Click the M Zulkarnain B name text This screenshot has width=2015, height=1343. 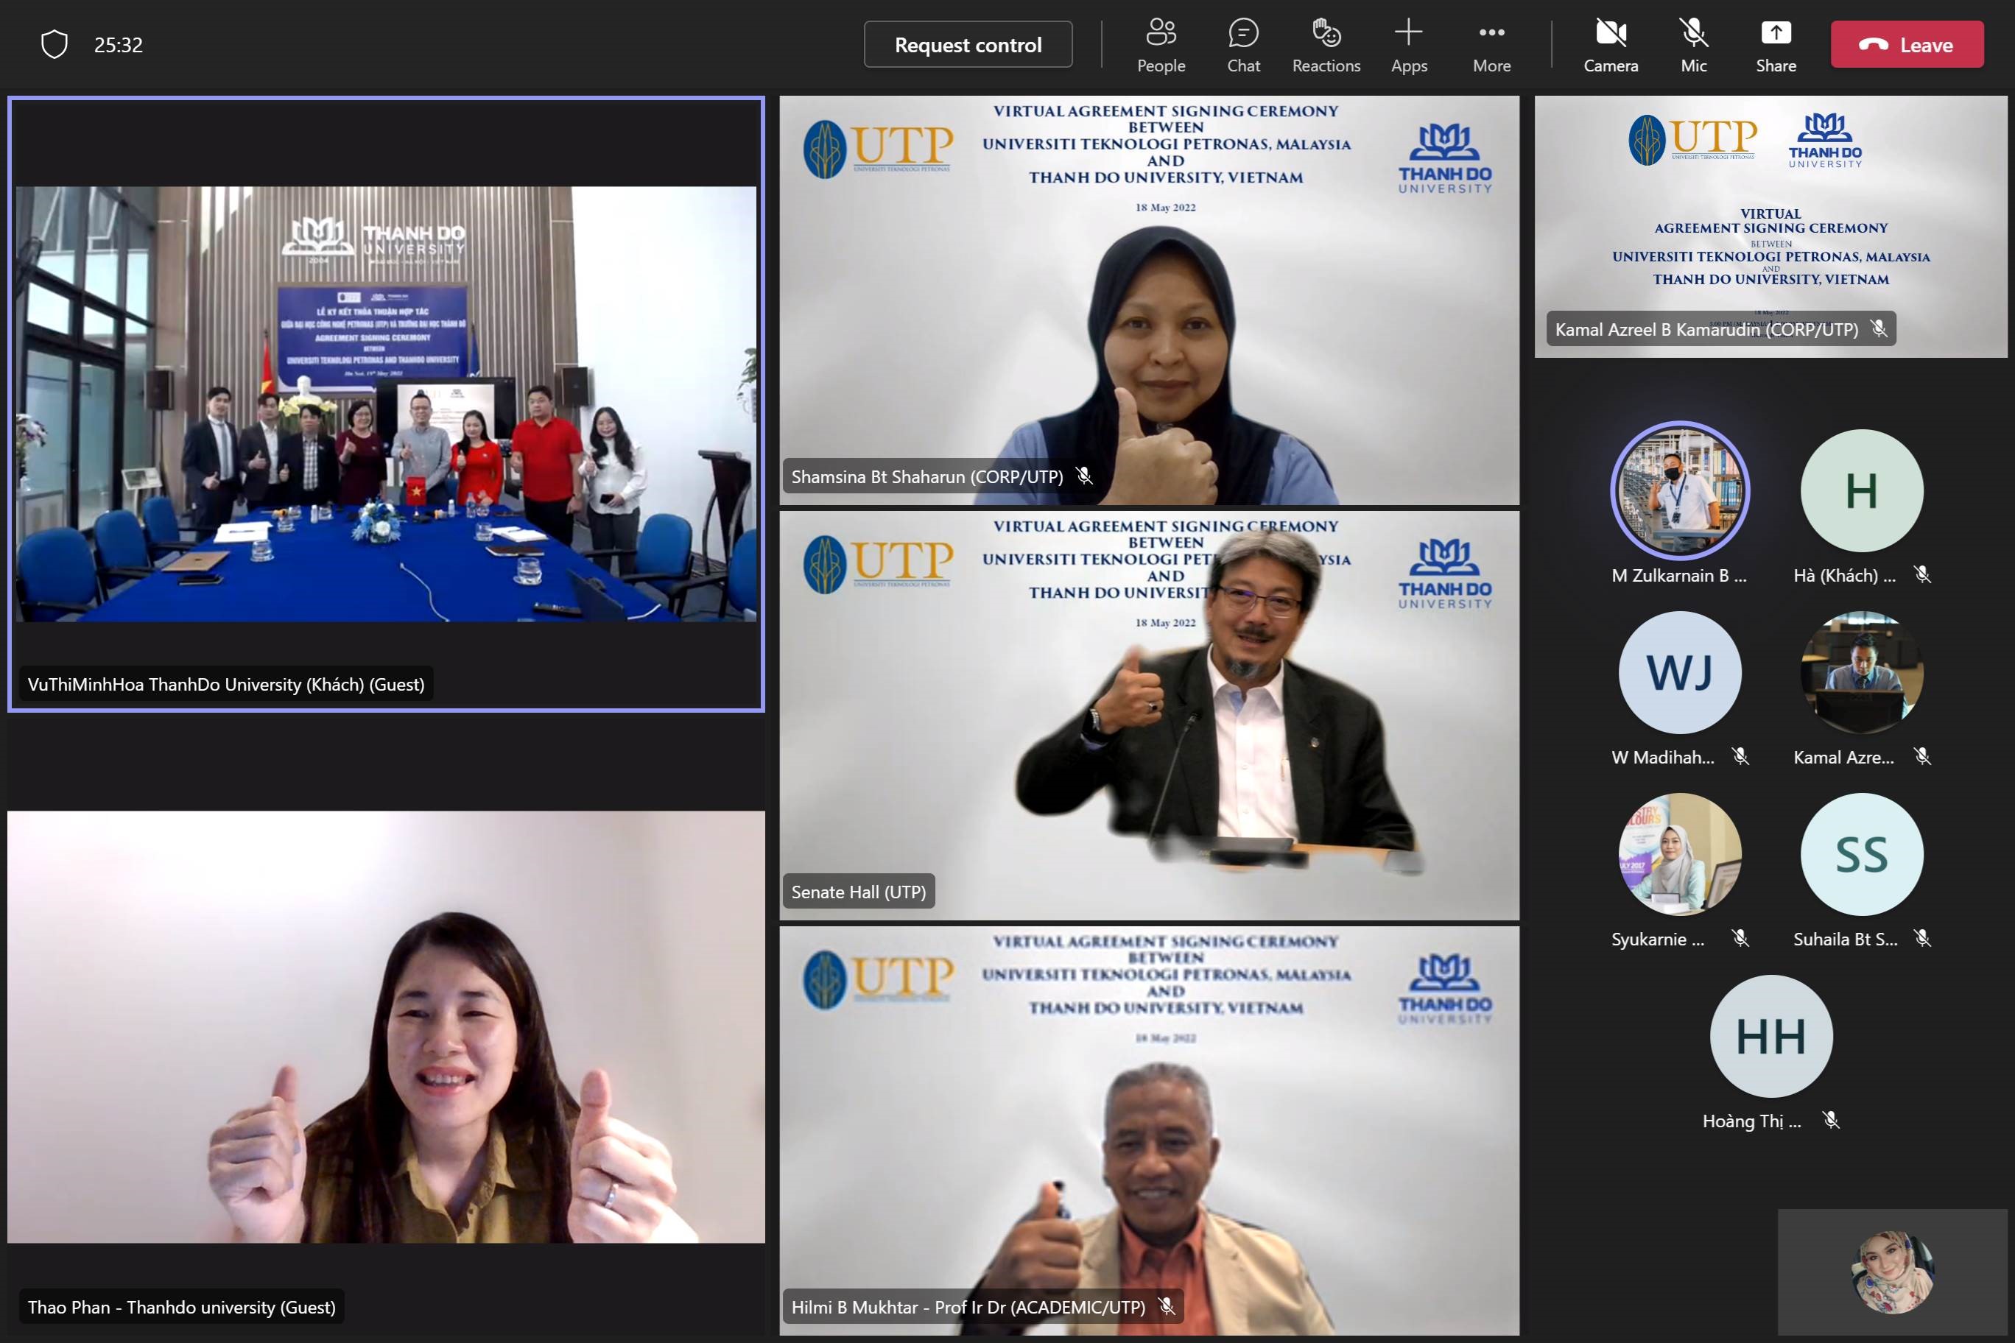point(1679,576)
